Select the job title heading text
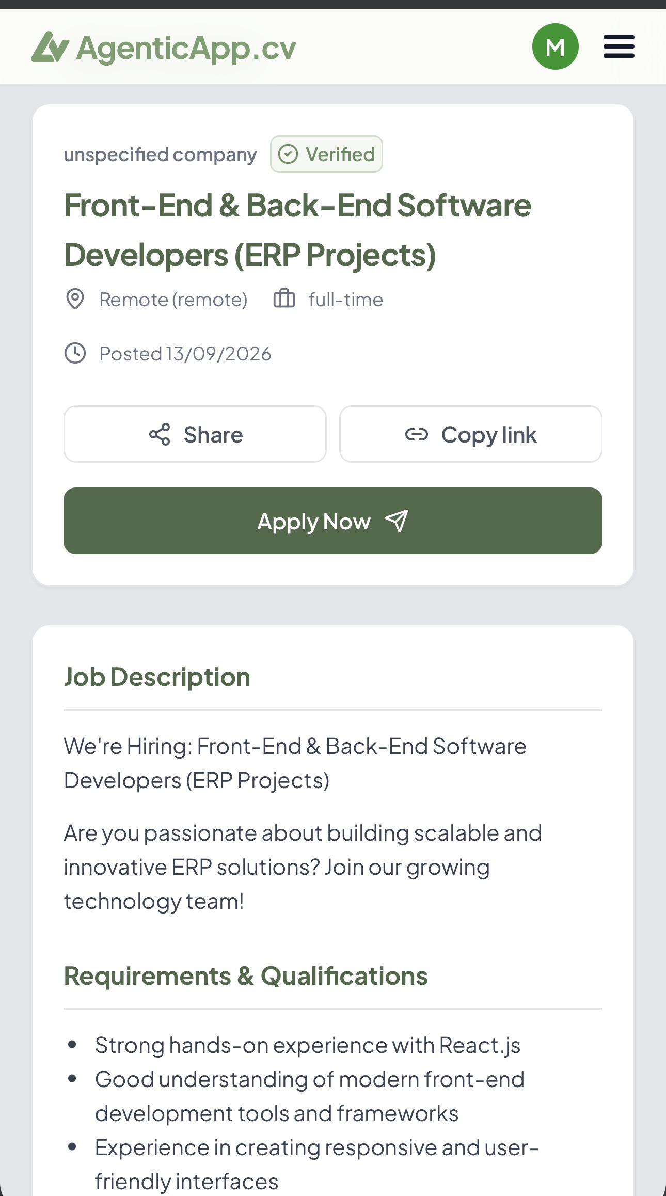 click(x=298, y=230)
